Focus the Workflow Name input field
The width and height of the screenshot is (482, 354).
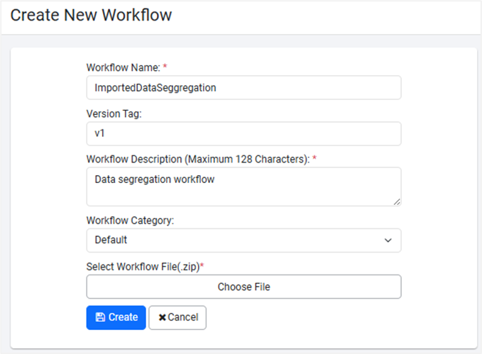(x=243, y=88)
